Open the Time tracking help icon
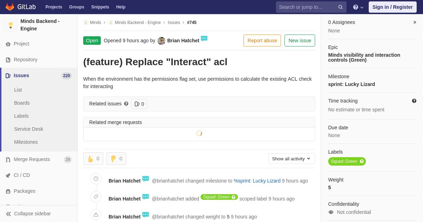423x222 pixels. [x=414, y=101]
